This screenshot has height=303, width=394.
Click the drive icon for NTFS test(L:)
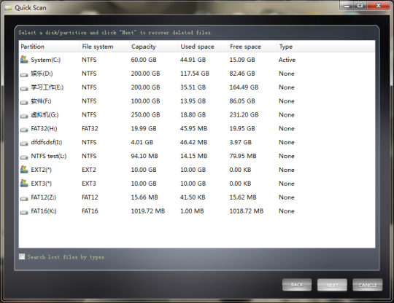tap(24, 157)
